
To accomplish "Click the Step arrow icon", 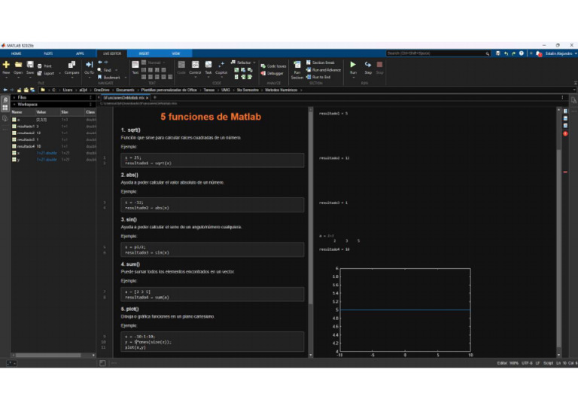I will [x=368, y=65].
